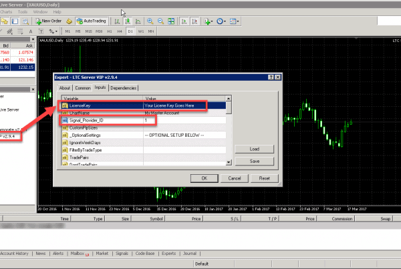
Task: Switch chart to bar chart icon
Action: coord(117,21)
